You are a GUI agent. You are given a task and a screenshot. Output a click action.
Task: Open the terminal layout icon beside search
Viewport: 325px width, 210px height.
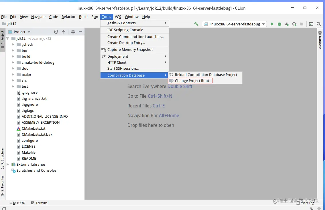pyautogui.click(x=311, y=24)
